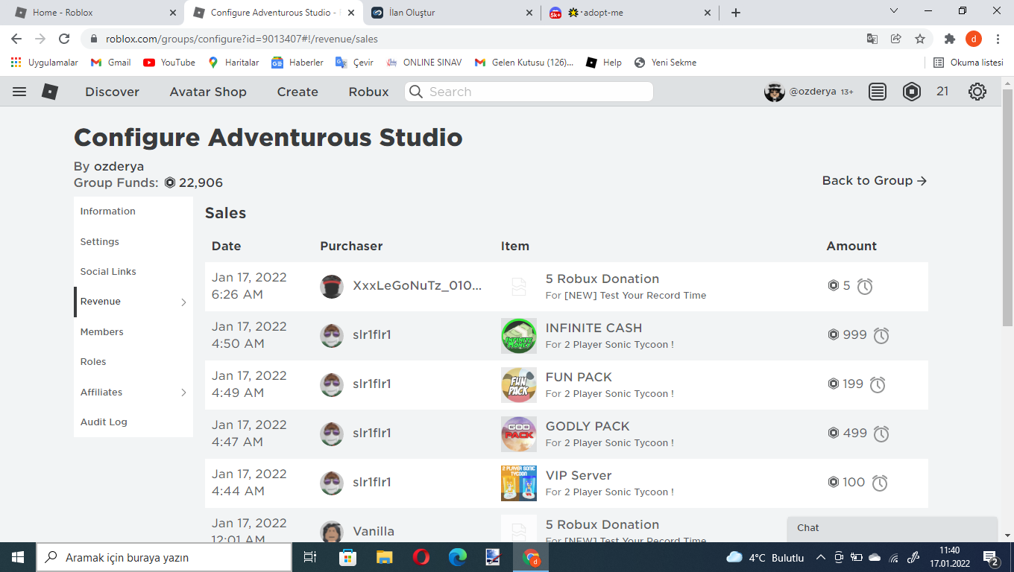The width and height of the screenshot is (1014, 572).
Task: Click the pending clock icon beside 199 amount
Action: click(x=878, y=384)
